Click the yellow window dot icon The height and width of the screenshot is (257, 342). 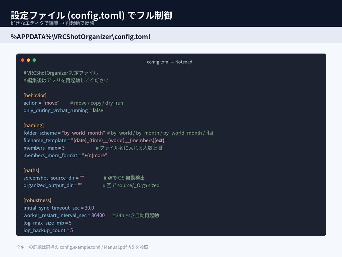pos(28,60)
